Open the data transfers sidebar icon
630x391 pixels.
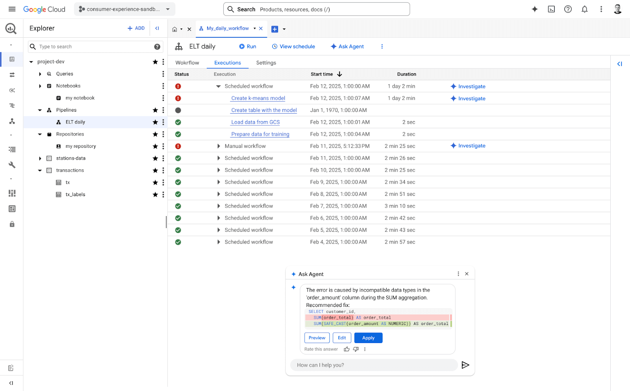[12, 75]
